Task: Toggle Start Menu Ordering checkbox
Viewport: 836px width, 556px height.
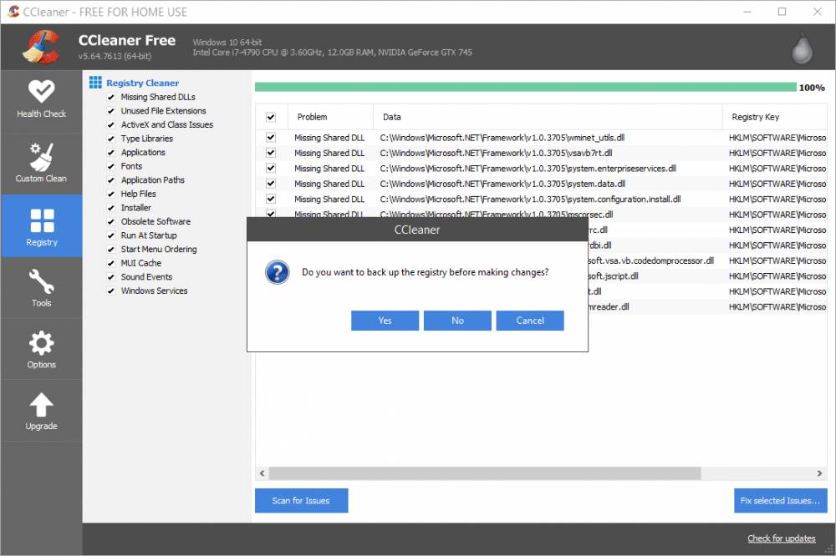Action: (111, 250)
